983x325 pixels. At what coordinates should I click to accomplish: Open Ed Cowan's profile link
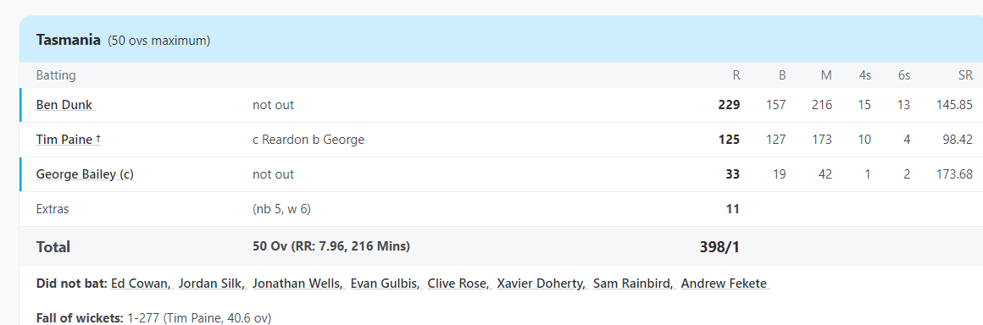click(142, 283)
